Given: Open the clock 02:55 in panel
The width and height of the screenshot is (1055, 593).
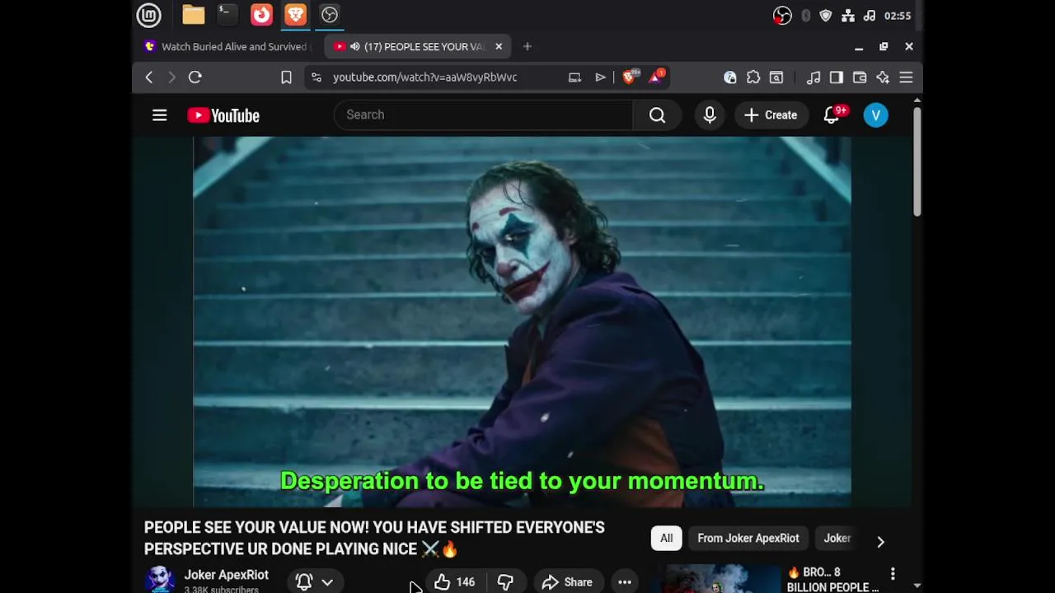Looking at the screenshot, I should click(x=897, y=16).
